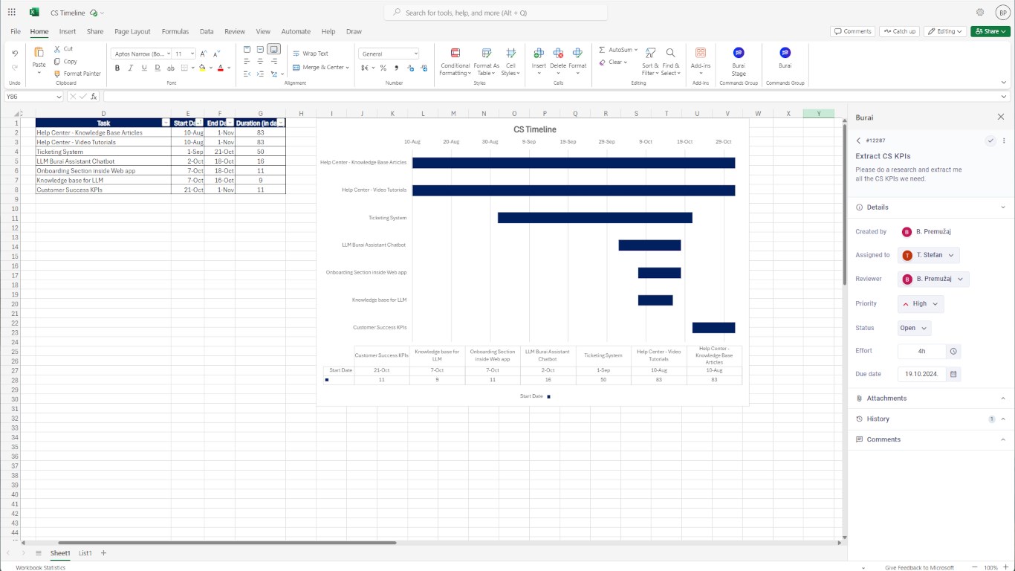Click the Cut scissors icon
This screenshot has width=1015, height=571.
click(57, 49)
